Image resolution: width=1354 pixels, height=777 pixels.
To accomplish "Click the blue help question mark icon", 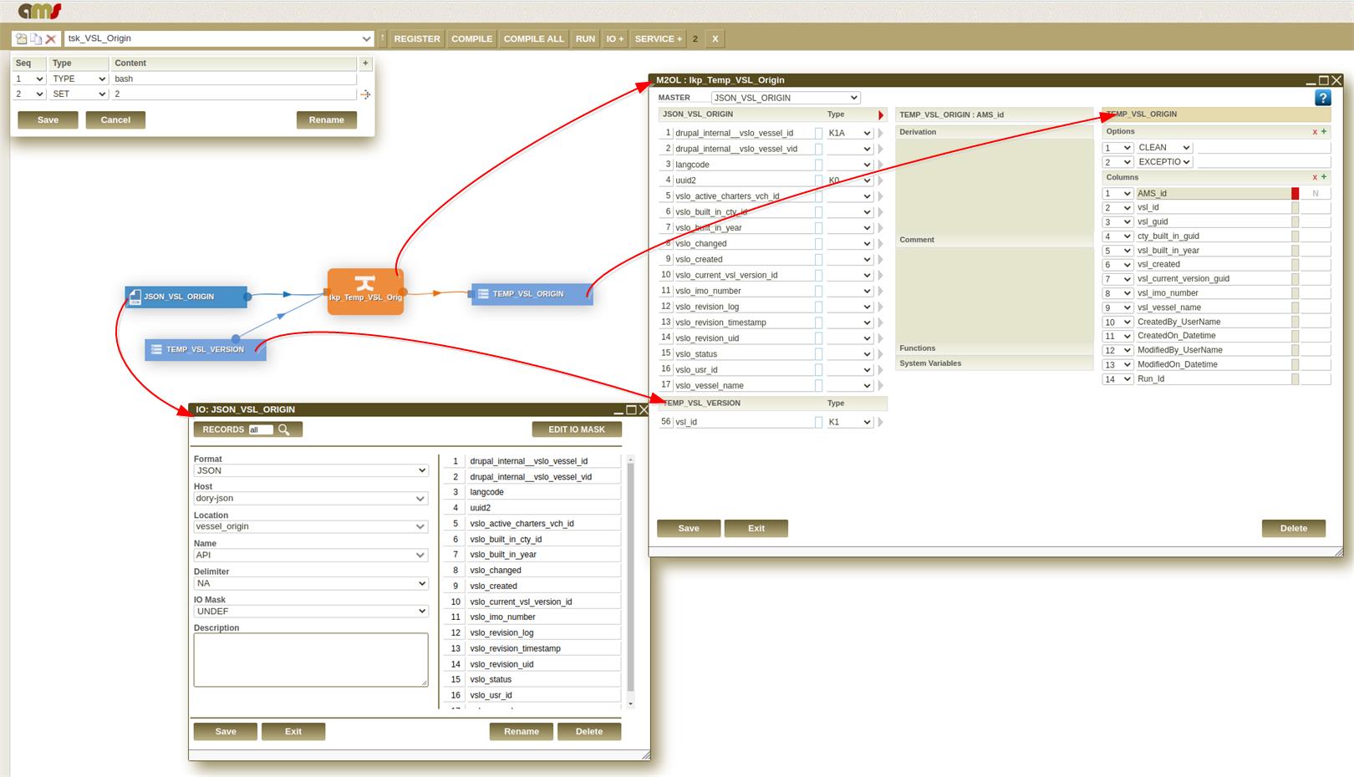I will click(1322, 98).
